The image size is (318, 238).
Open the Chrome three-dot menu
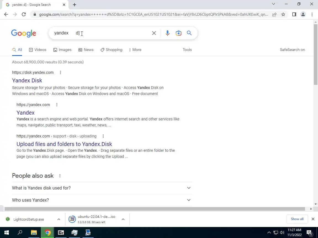click(312, 14)
